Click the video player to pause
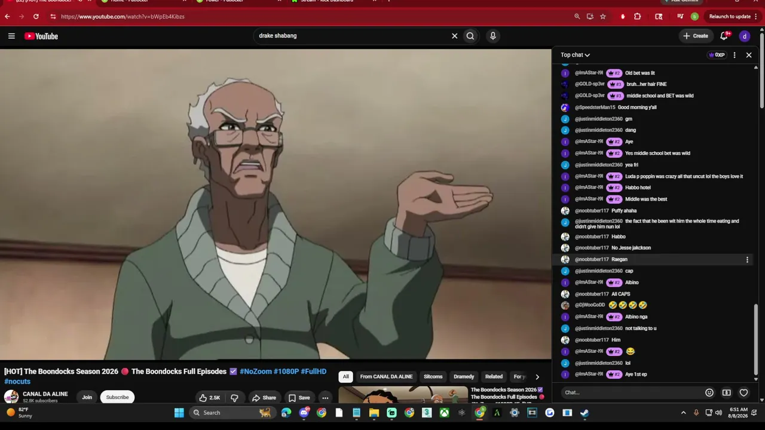This screenshot has width=765, height=430. click(276, 204)
